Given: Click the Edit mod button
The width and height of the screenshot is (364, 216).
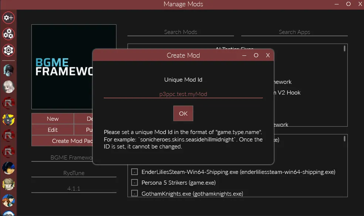Looking at the screenshot, I should click(53, 130).
